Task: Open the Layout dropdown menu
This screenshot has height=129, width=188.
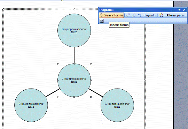Action: [150, 15]
